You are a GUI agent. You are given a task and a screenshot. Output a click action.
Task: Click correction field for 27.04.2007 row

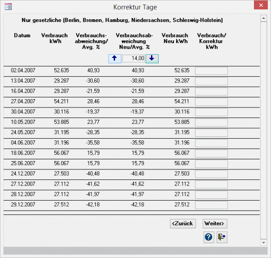point(211,102)
